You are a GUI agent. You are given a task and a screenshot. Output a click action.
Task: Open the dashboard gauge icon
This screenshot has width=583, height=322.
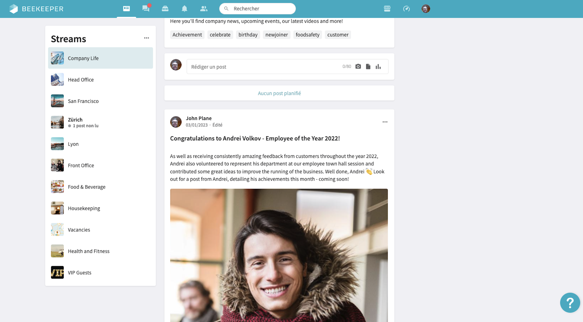406,9
